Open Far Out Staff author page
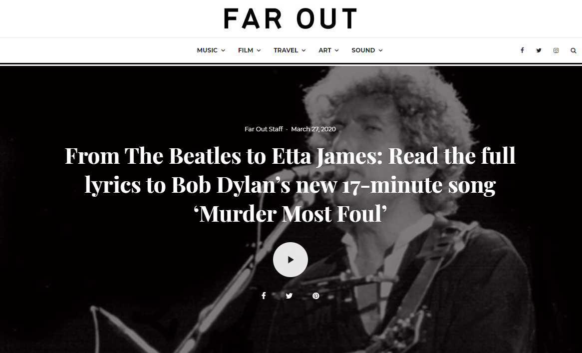This screenshot has height=353, width=582. tap(264, 129)
